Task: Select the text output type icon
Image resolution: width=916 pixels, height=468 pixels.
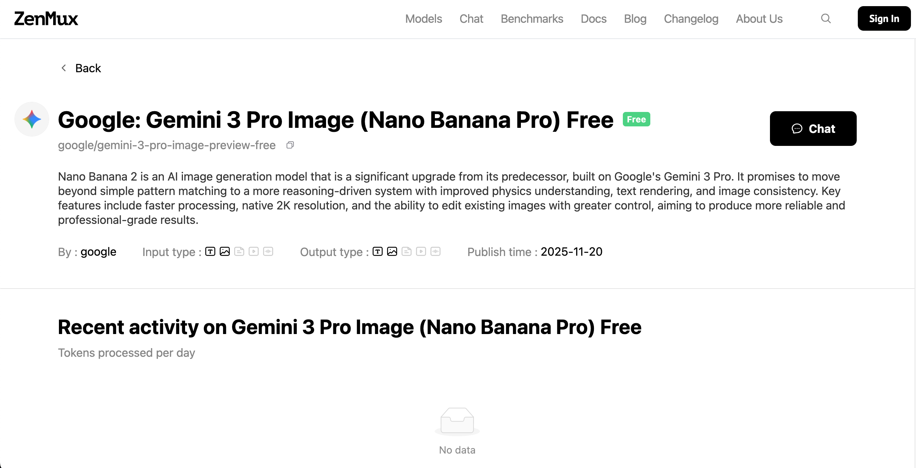Action: pos(377,252)
